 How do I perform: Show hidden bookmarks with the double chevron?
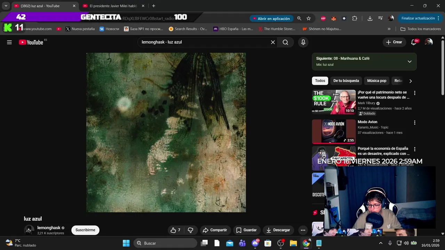389,29
